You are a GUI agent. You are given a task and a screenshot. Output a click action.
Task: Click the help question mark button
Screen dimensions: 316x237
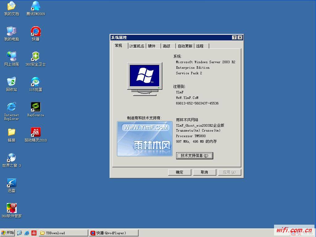click(234, 37)
